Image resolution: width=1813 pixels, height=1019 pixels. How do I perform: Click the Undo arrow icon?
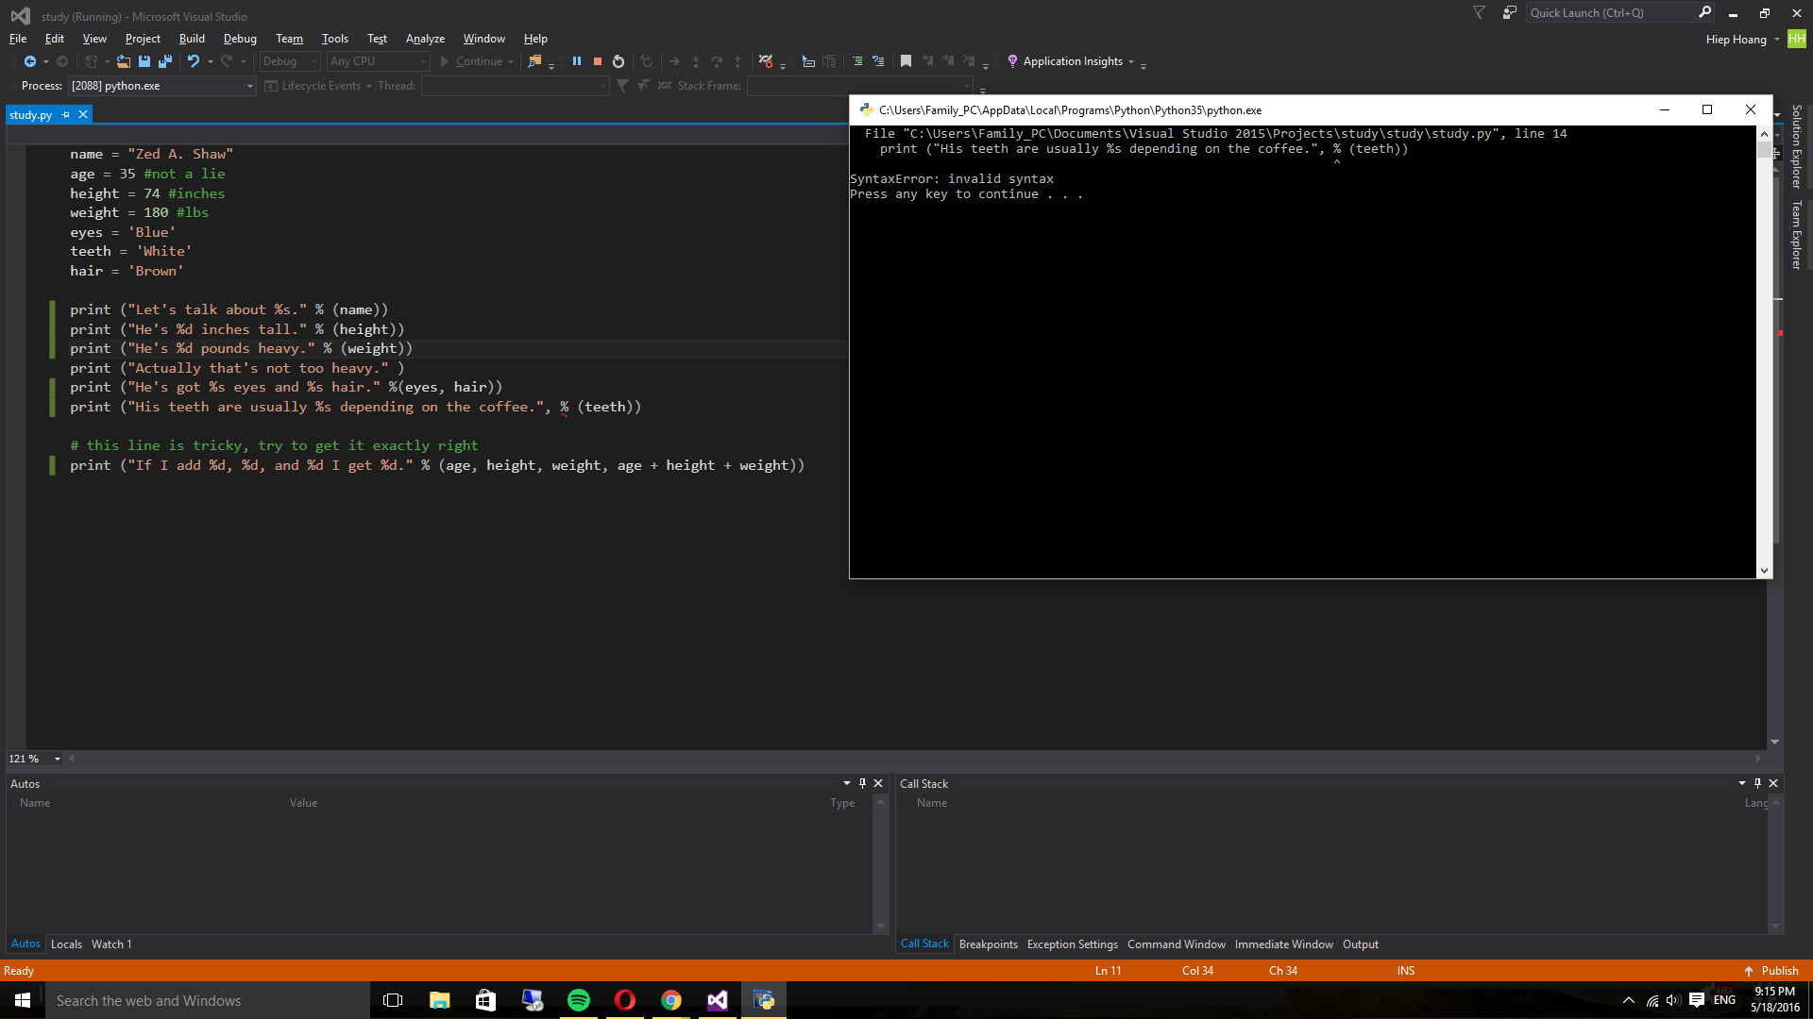(193, 61)
